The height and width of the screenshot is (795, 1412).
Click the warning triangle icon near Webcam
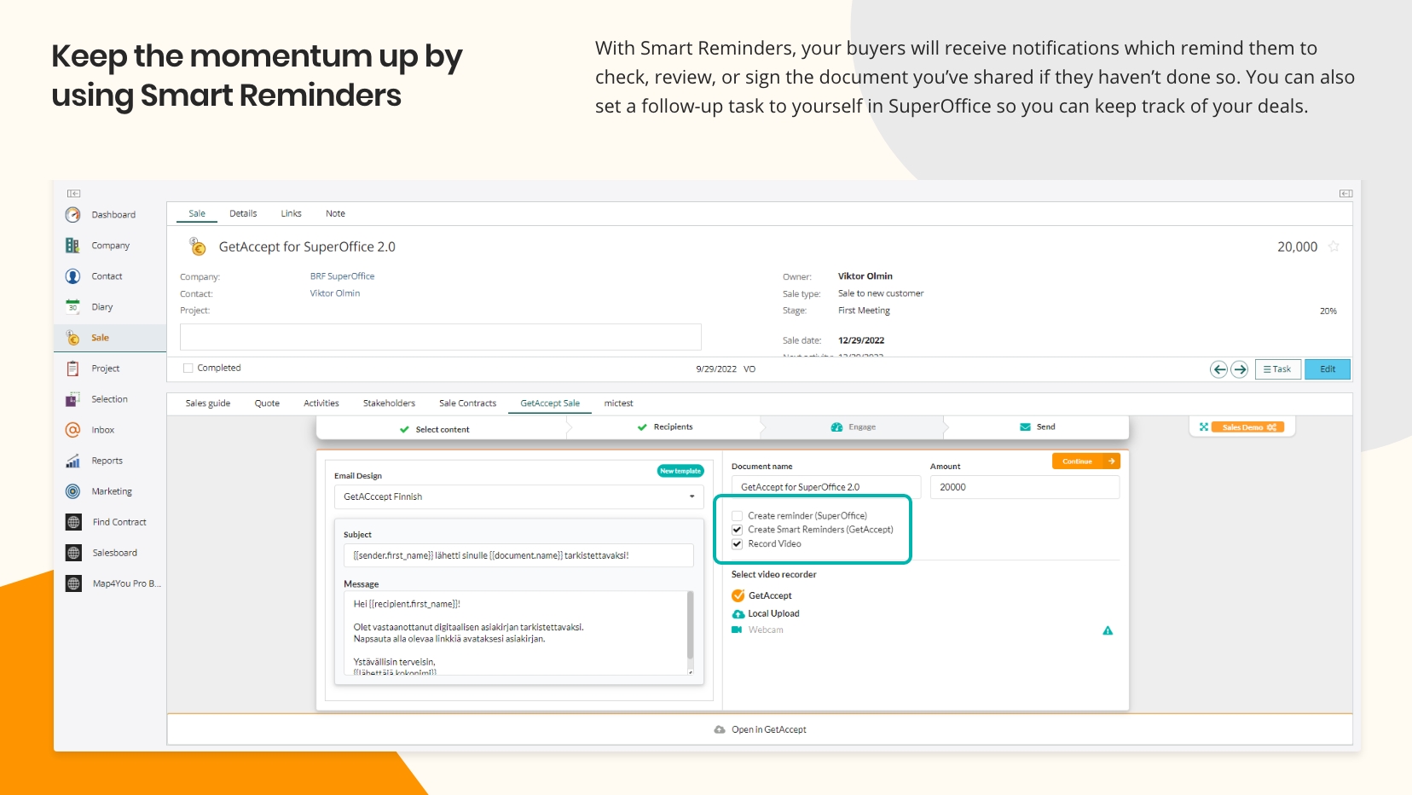tap(1108, 630)
